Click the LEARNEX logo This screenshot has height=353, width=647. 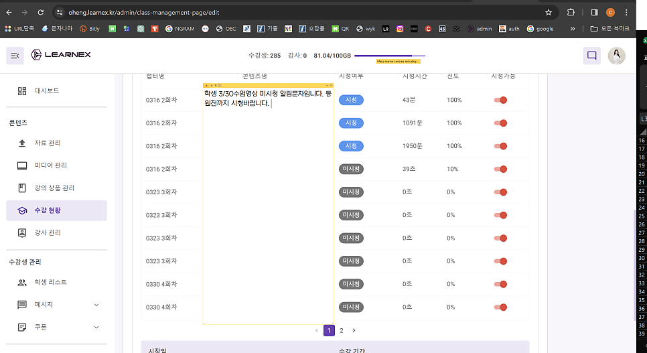(x=61, y=54)
